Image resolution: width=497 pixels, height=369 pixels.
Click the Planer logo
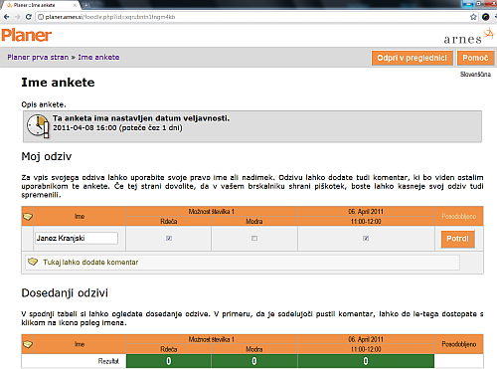click(27, 35)
